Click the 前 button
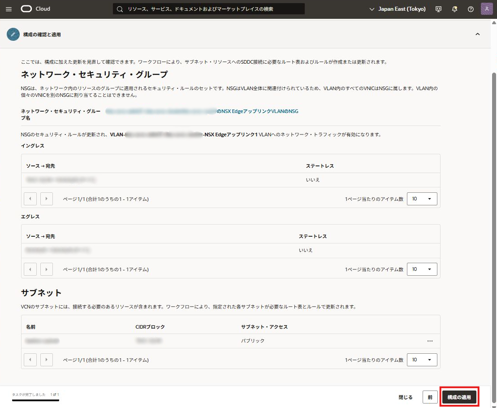Image resolution: width=497 pixels, height=408 pixels. (x=430, y=397)
